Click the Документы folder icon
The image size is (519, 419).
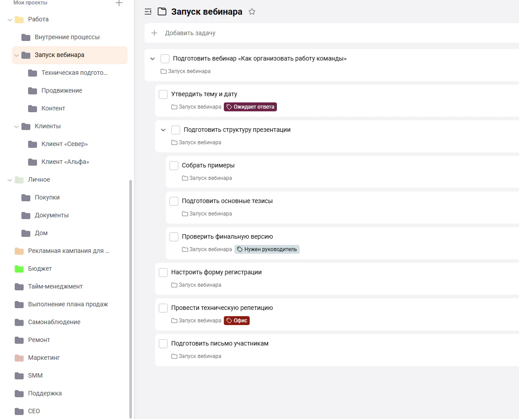point(26,216)
